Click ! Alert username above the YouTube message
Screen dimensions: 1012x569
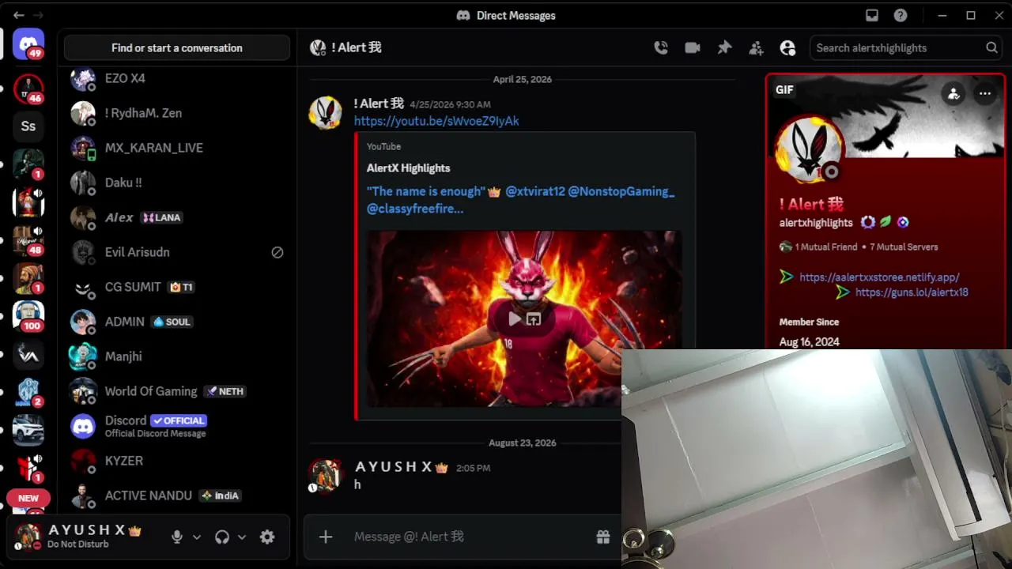(x=379, y=104)
